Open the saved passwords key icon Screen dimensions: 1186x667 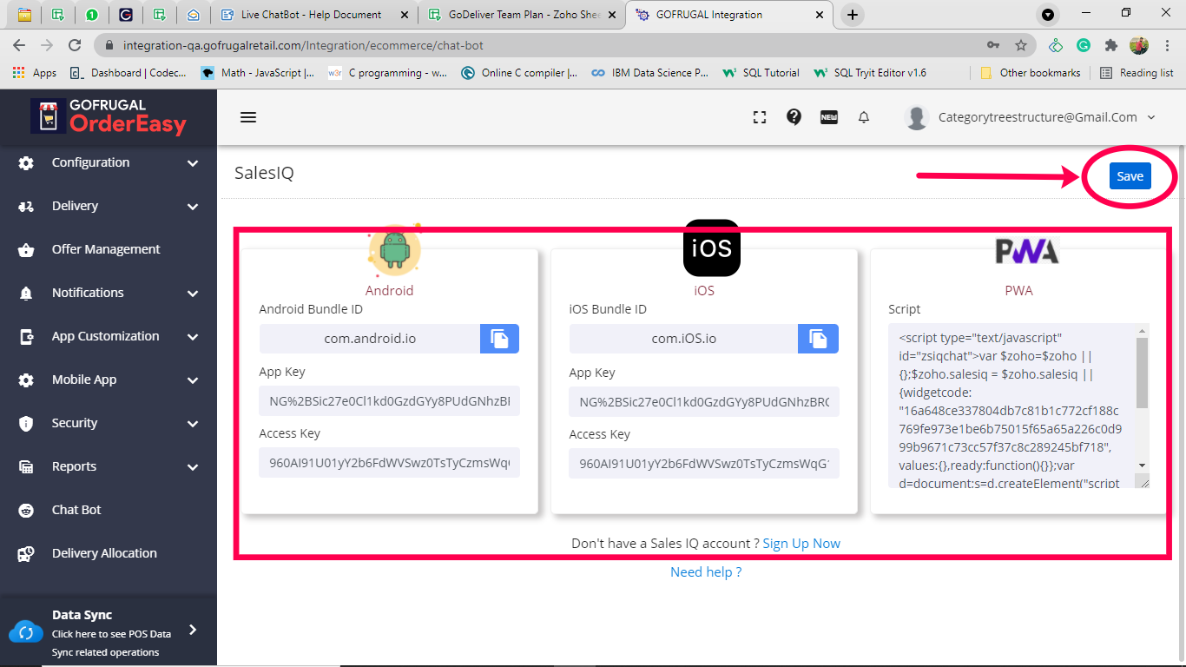(x=993, y=45)
